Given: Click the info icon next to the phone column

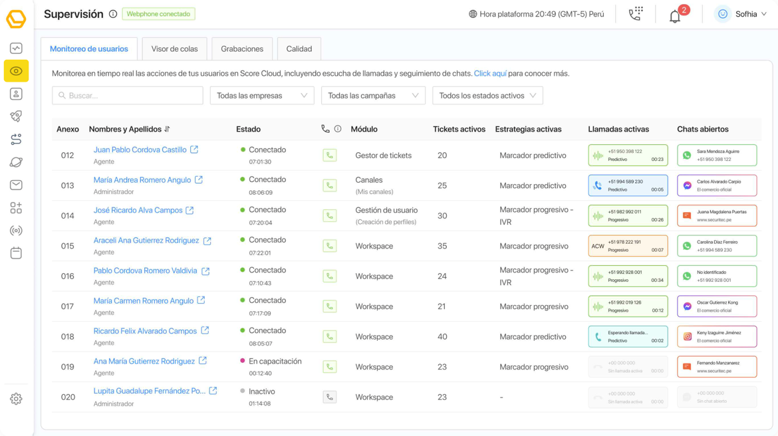Looking at the screenshot, I should tap(340, 129).
